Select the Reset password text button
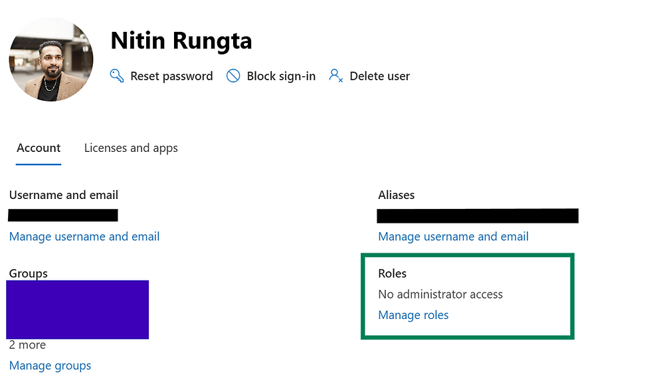Screen dimensions: 651x384 [x=171, y=76]
